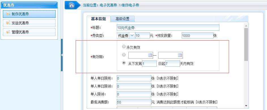Click the 优惠券 panel header

coord(29,5)
